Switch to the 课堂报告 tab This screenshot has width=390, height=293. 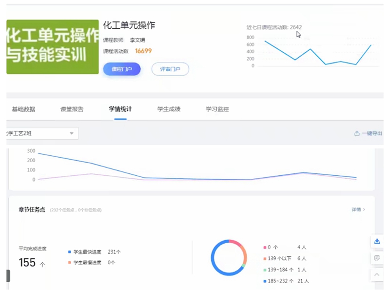point(72,109)
